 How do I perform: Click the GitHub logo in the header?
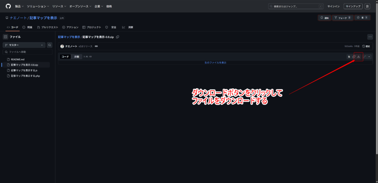coord(8,6)
